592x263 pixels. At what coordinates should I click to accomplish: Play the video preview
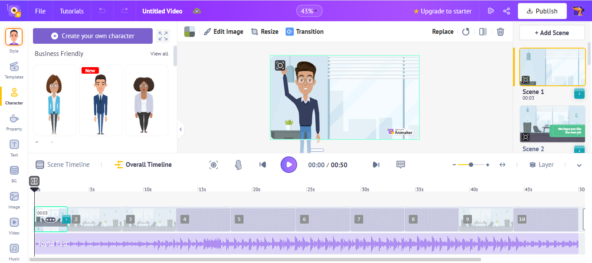[289, 165]
